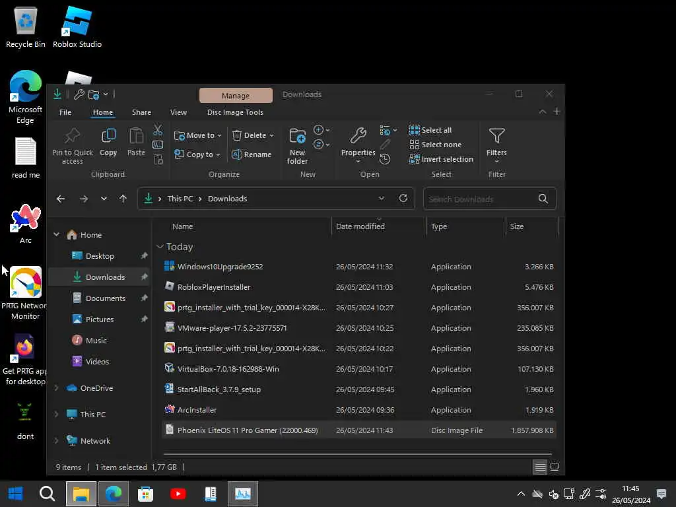The image size is (676, 507).
Task: Click Select none
Action: [x=436, y=145]
